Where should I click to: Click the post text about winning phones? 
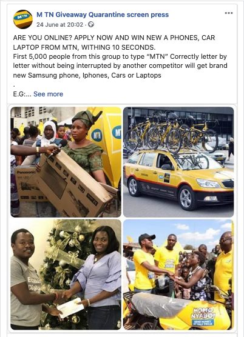pyautogui.click(x=120, y=56)
